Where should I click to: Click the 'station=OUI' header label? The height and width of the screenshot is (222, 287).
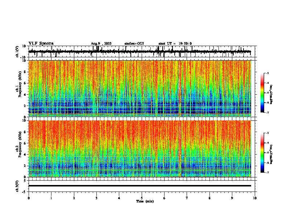134,44
